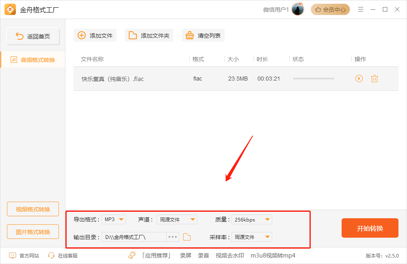The width and height of the screenshot is (407, 264).
Task: Select the 音频格式转换 sidebar tab
Action: [x=33, y=60]
